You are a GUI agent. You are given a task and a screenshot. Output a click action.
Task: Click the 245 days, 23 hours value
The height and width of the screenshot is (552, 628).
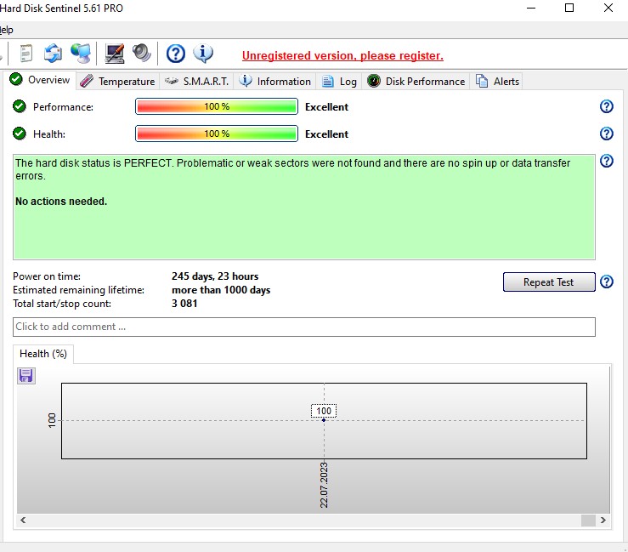pyautogui.click(x=215, y=276)
